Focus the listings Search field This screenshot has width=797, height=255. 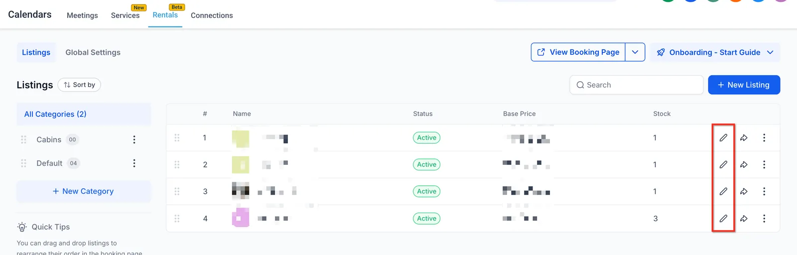636,85
